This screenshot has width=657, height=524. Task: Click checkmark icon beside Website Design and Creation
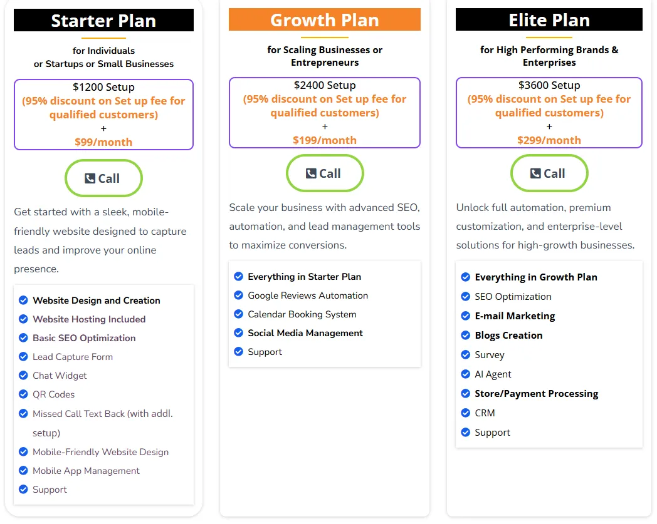(x=23, y=301)
